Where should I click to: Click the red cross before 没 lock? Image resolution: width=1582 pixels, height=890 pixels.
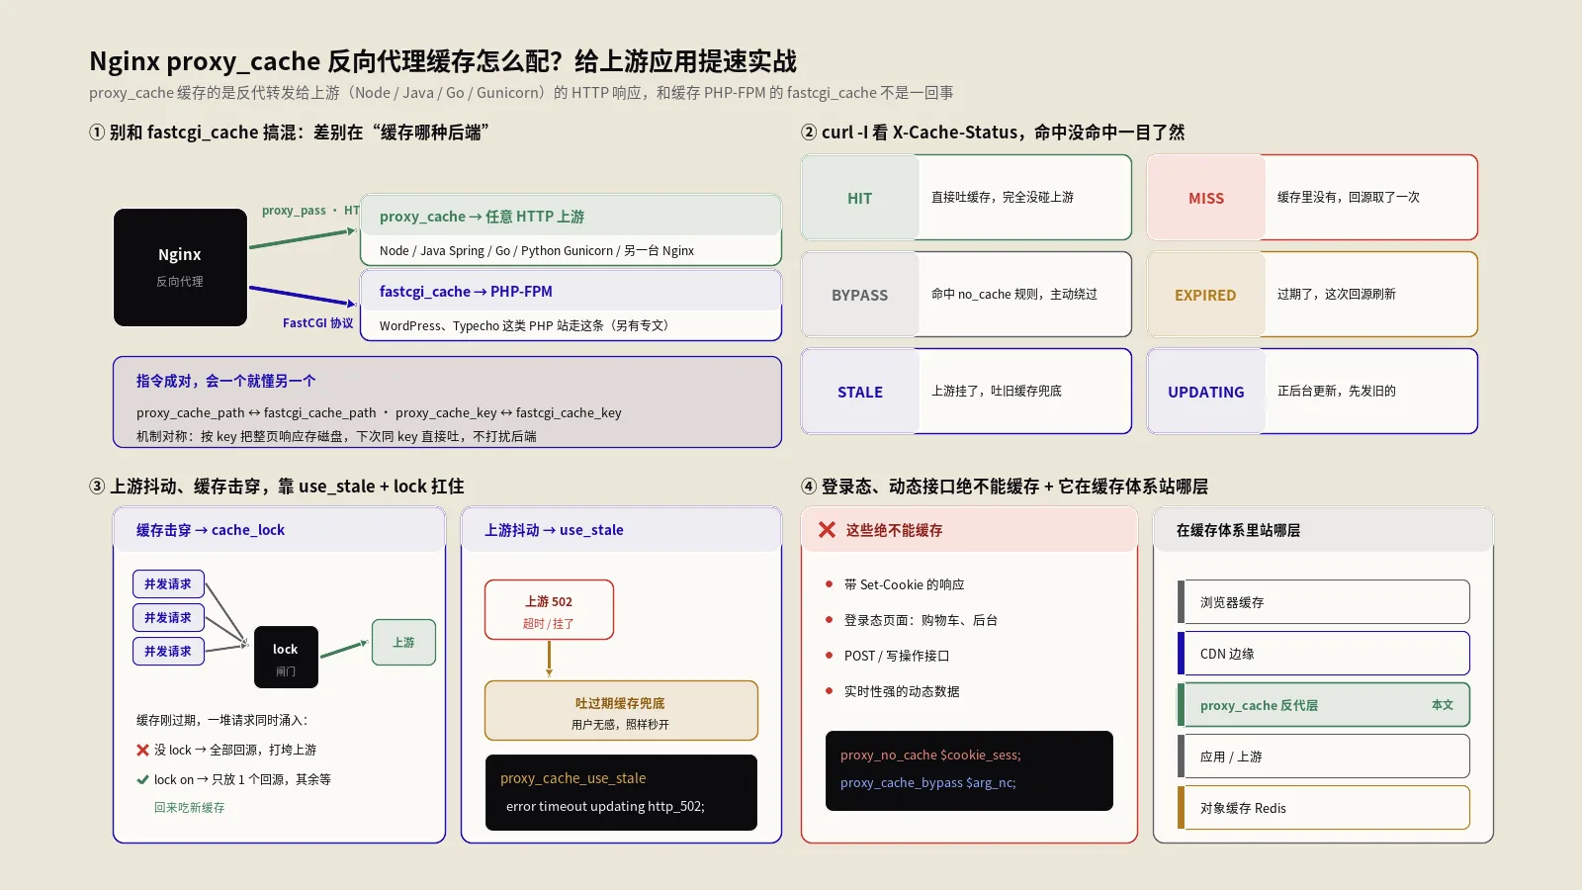click(142, 750)
